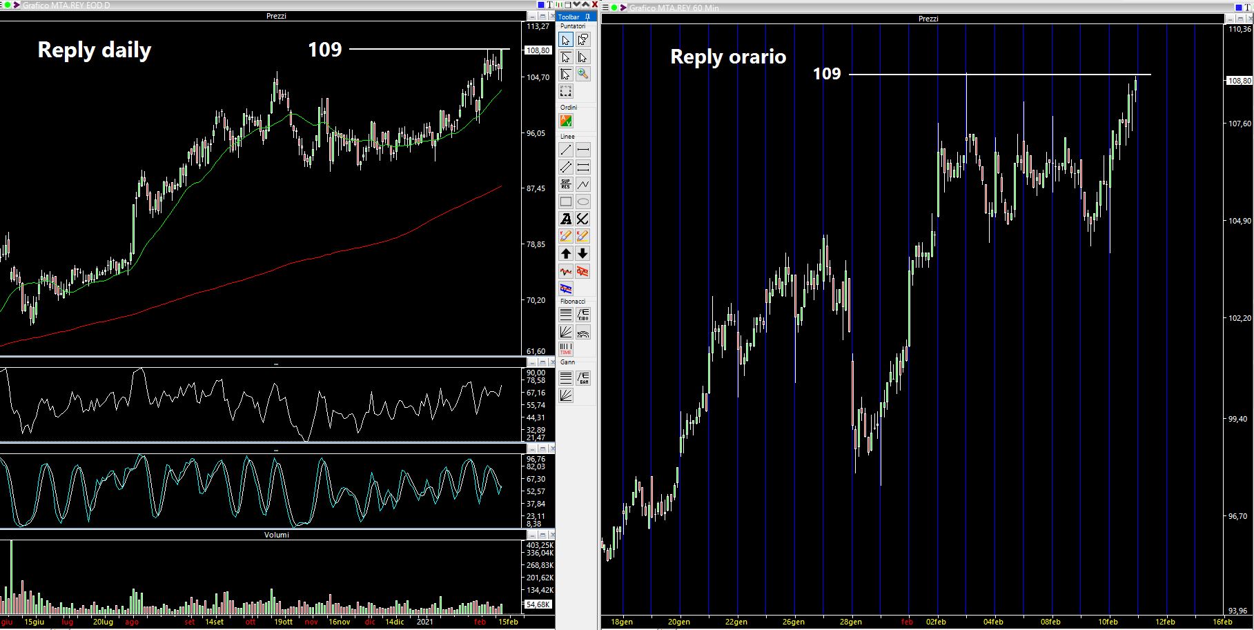
Task: Select the zigzag polyline tool
Action: pos(583,184)
